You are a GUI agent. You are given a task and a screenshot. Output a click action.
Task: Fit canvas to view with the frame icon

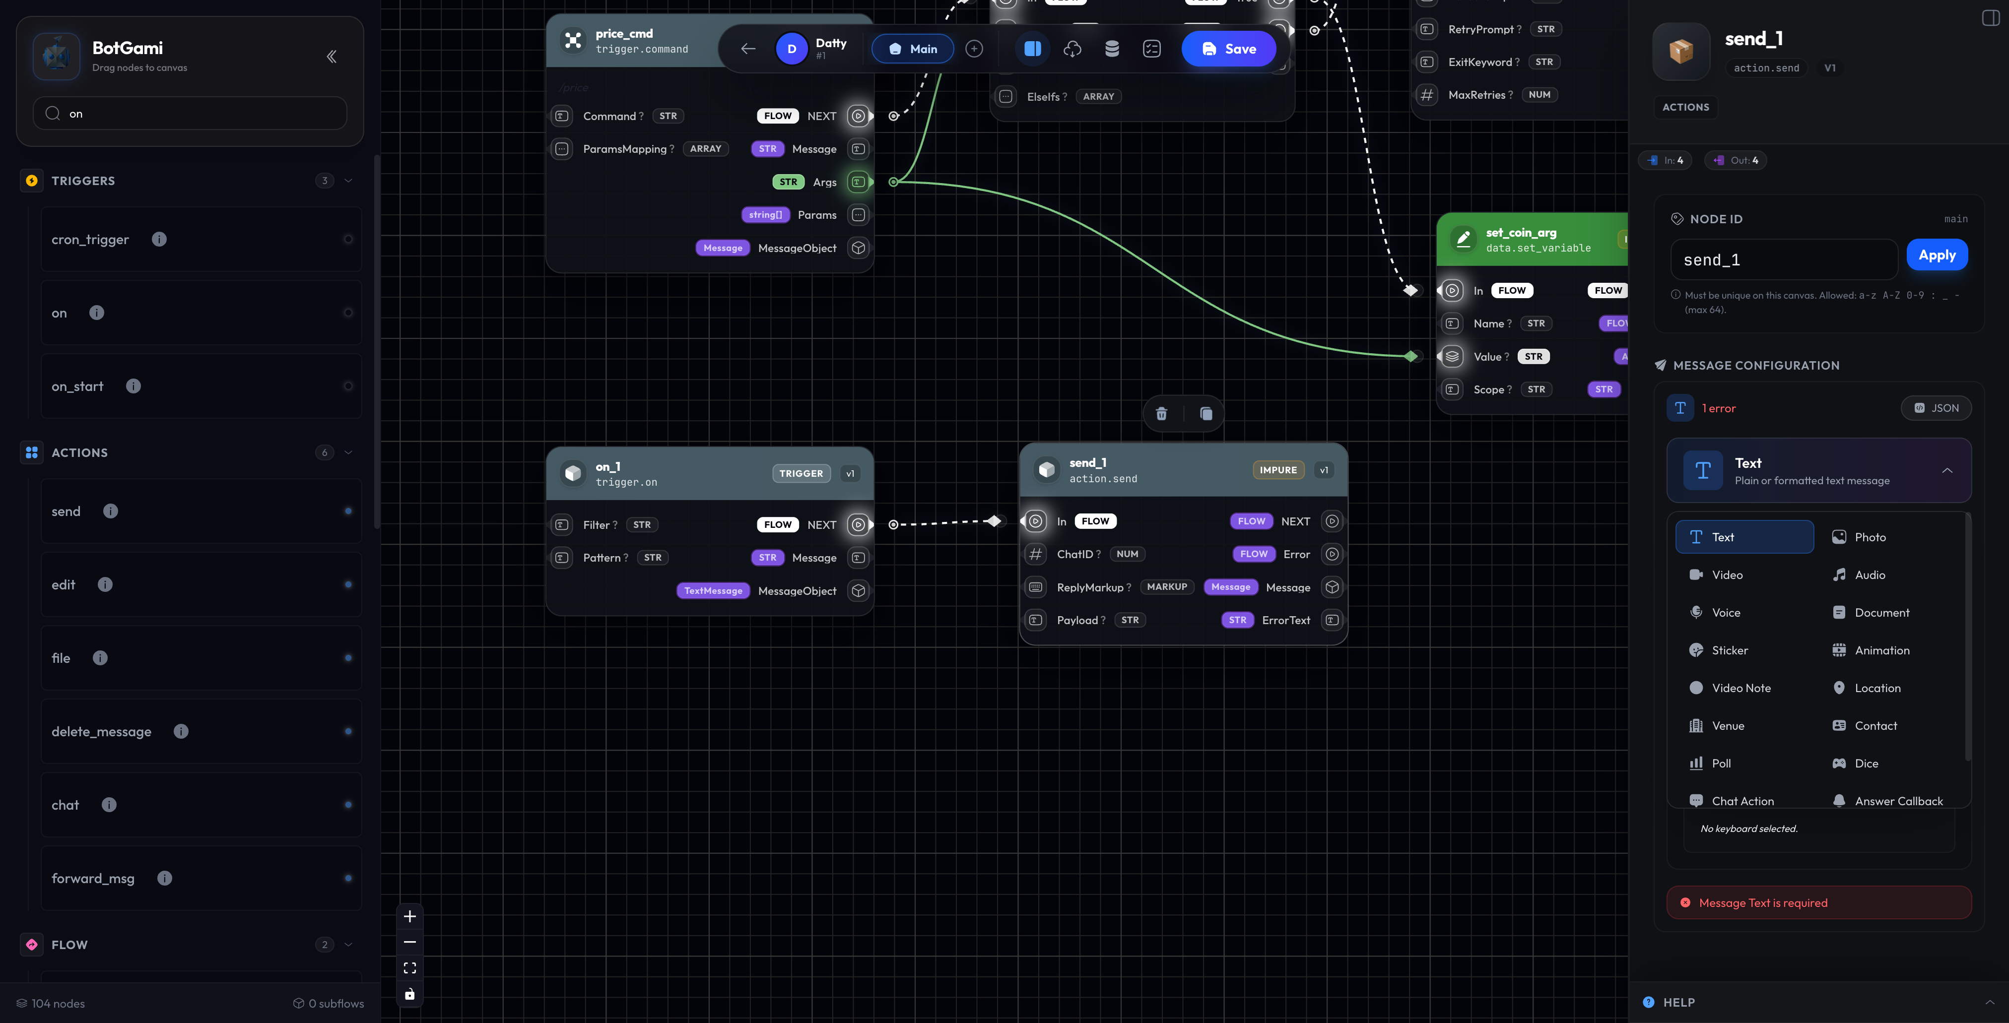point(409,967)
